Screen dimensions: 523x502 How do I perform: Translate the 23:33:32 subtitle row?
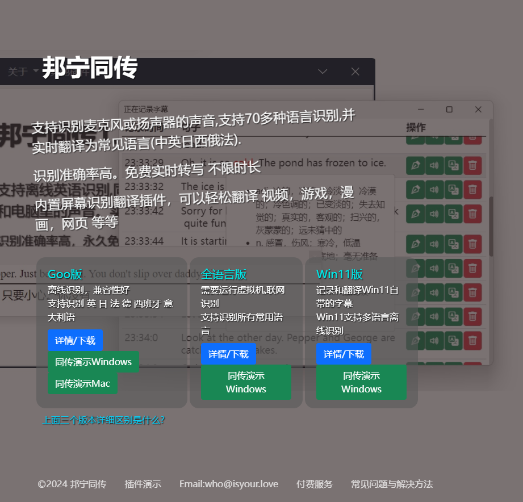pos(453,190)
